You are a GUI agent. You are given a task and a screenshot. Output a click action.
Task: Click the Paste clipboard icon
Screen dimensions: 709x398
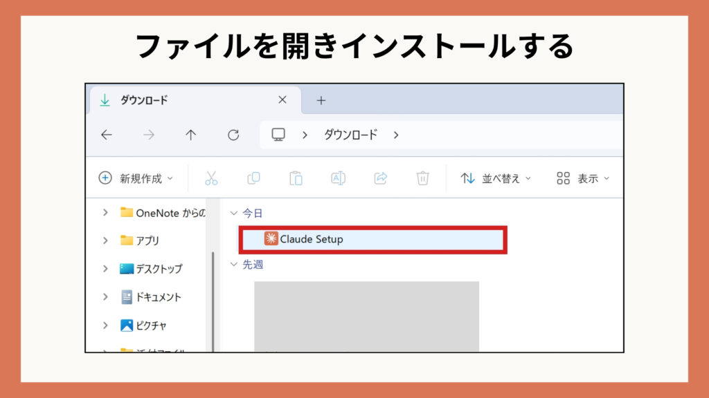pyautogui.click(x=296, y=178)
